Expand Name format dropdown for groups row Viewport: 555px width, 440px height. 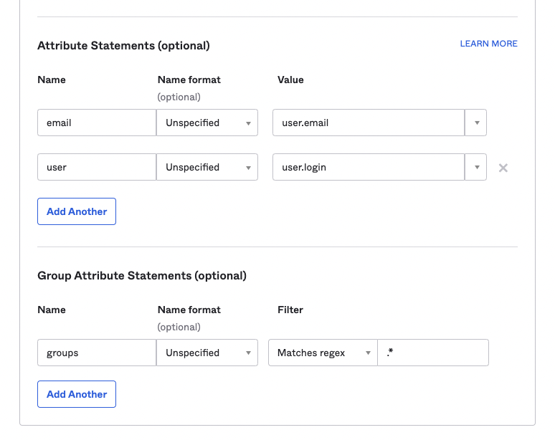[x=207, y=353]
